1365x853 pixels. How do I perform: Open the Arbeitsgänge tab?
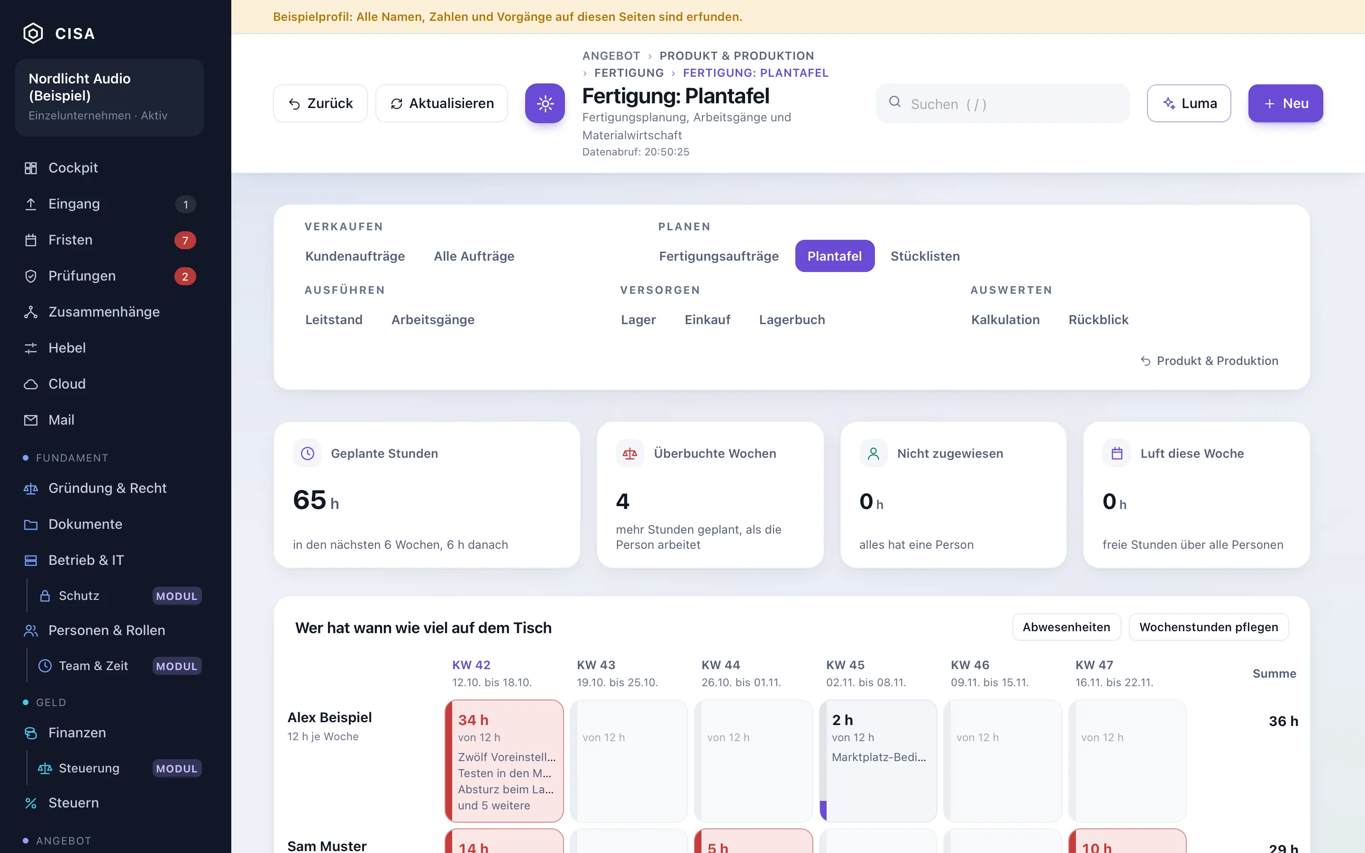tap(433, 320)
